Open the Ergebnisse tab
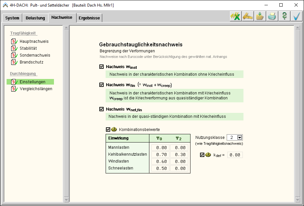 pos(89,18)
